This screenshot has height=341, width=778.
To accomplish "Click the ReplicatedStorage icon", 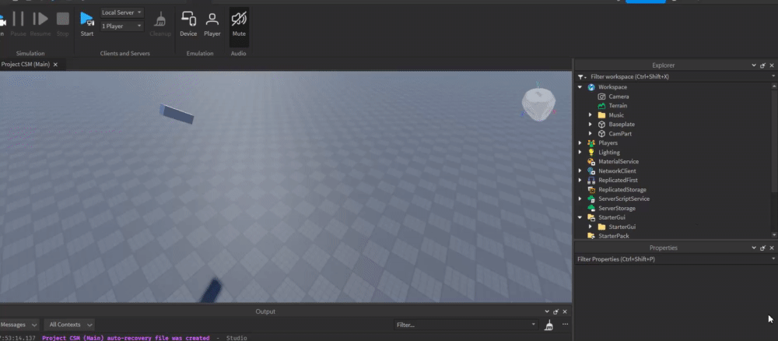I will (591, 190).
